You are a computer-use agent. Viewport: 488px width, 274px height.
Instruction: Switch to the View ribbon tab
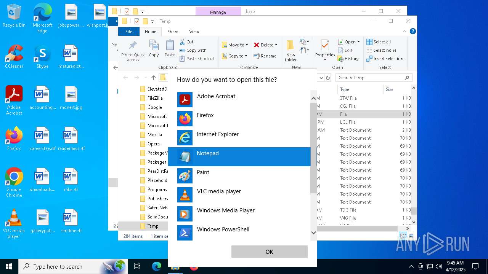click(x=194, y=32)
